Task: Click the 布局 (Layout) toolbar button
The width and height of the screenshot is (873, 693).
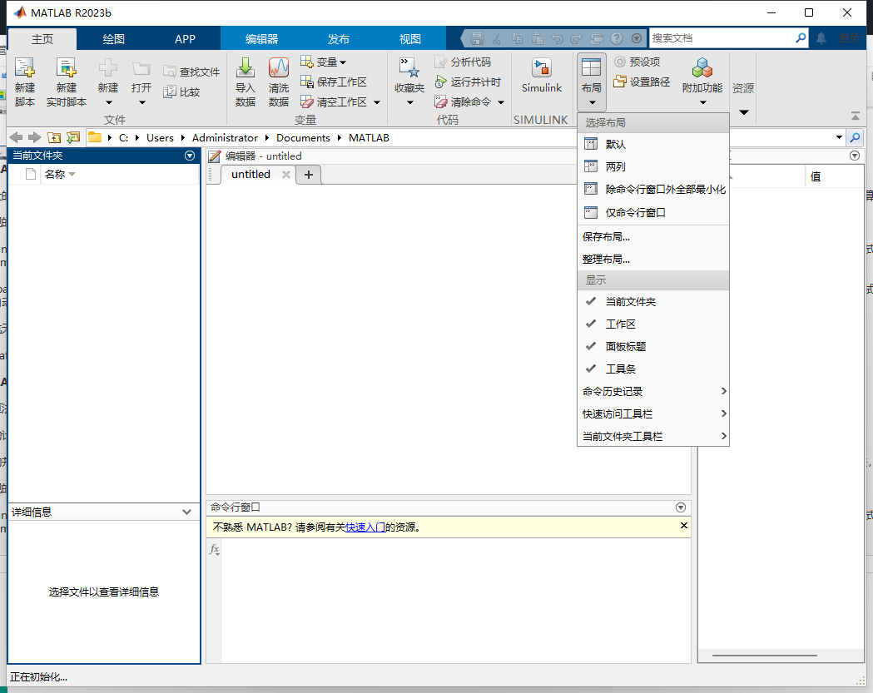Action: 591,82
